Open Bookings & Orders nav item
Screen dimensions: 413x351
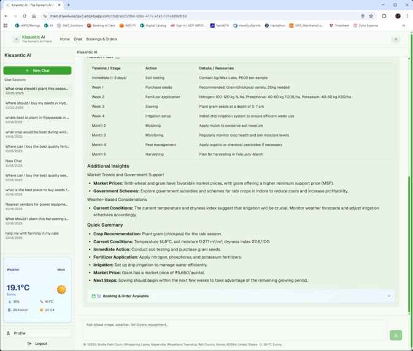(x=101, y=39)
